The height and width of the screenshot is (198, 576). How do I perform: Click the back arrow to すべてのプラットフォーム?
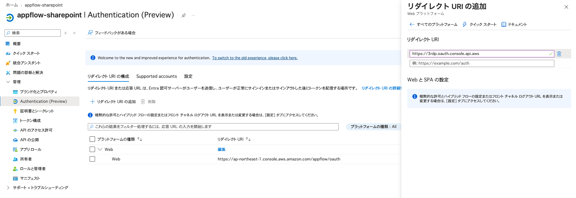tap(412, 24)
